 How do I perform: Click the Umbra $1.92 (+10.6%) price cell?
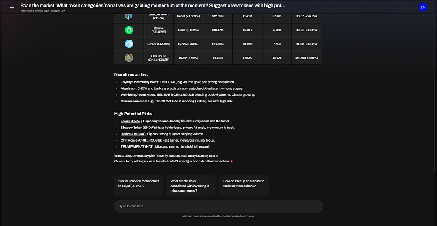[x=306, y=44]
